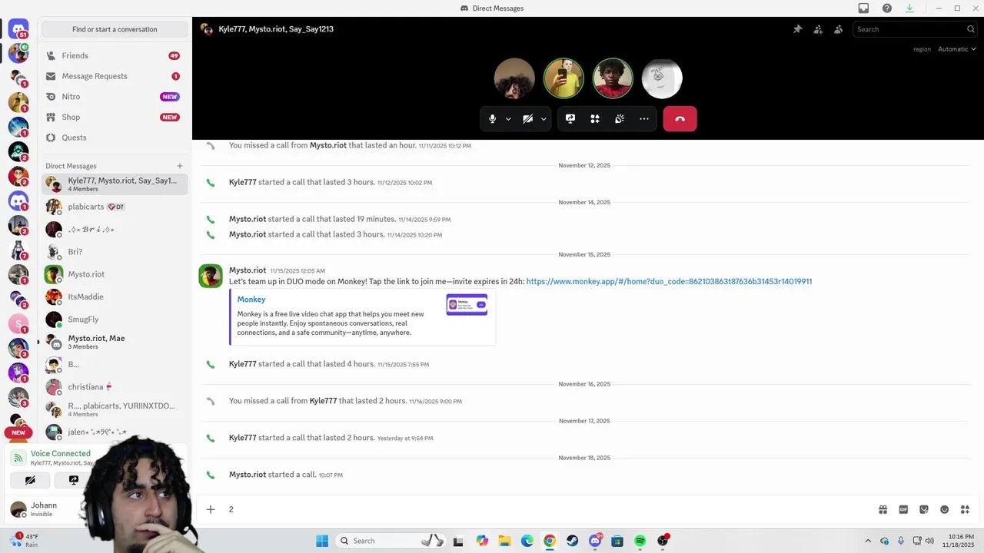Toggle camera in the voice connected panel

pyautogui.click(x=30, y=480)
